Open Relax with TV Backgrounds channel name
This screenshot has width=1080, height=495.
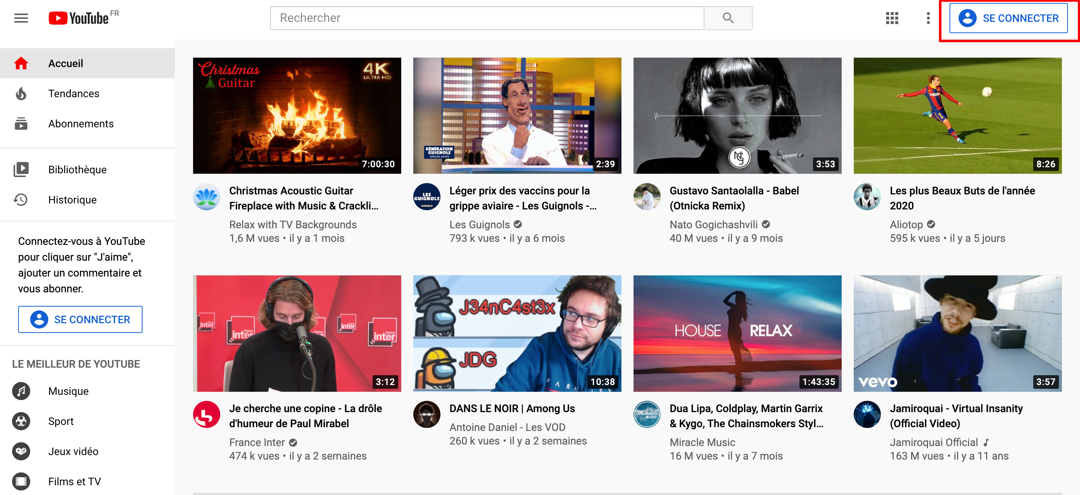point(293,225)
